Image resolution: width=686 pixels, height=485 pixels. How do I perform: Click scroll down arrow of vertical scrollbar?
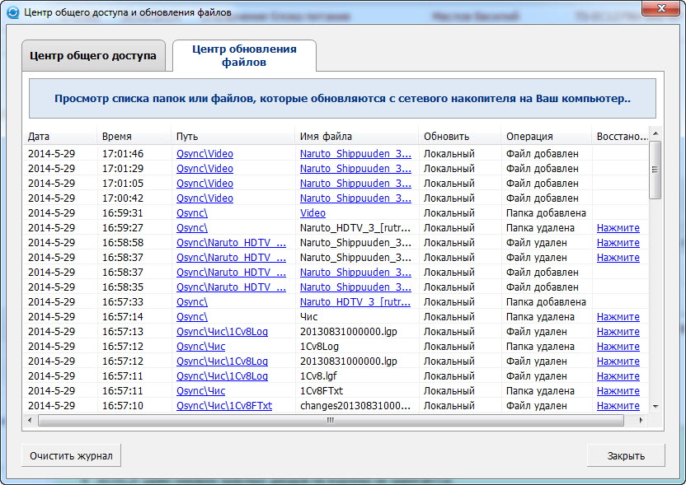[x=655, y=406]
